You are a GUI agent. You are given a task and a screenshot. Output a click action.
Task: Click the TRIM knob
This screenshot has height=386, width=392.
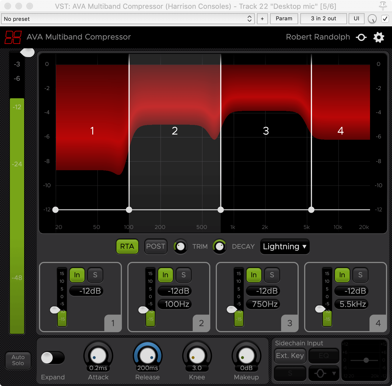tap(180, 247)
